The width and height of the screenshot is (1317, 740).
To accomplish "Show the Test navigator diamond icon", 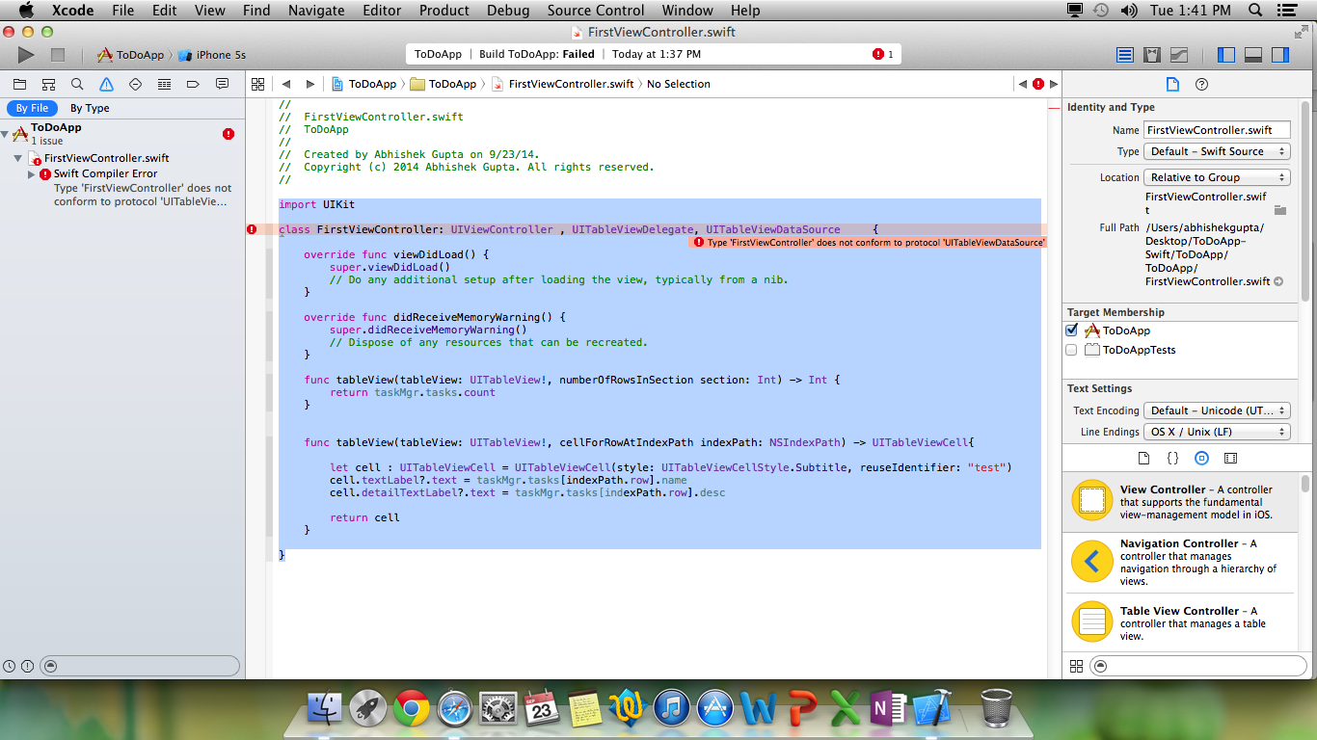I will point(135,84).
